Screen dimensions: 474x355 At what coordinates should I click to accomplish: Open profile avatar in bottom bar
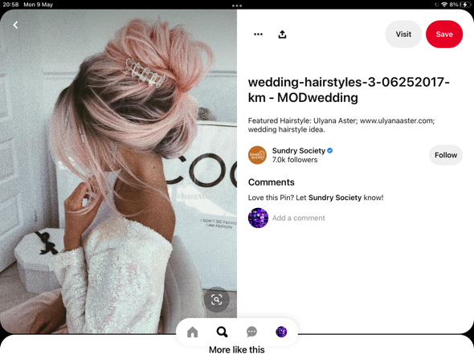point(281,332)
